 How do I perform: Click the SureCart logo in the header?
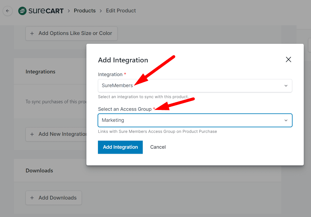pyautogui.click(x=41, y=10)
